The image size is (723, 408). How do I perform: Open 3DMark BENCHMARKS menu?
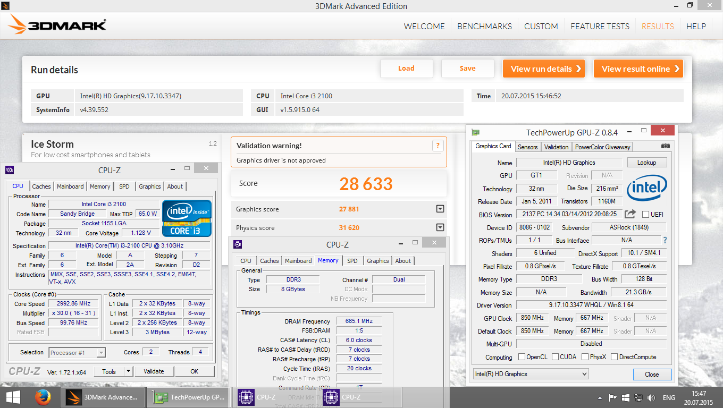[x=484, y=26]
